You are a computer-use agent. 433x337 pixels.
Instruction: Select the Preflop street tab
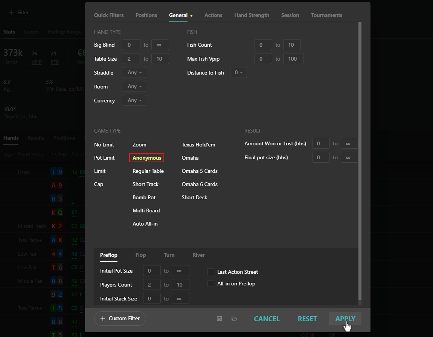point(108,255)
